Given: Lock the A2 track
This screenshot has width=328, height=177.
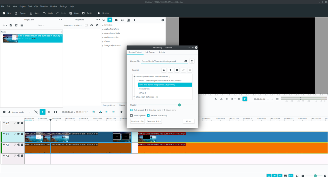Looking at the screenshot, I should [x=22, y=156].
